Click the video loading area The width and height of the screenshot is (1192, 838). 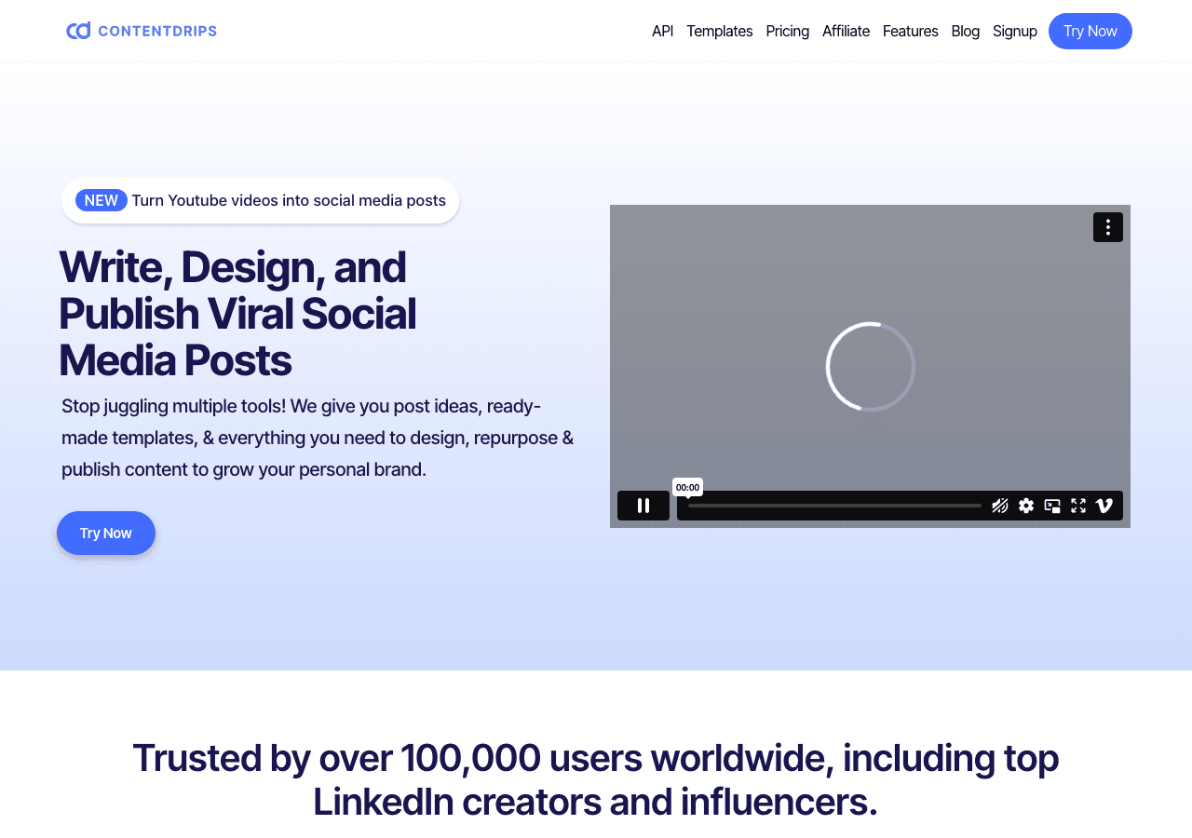870,366
